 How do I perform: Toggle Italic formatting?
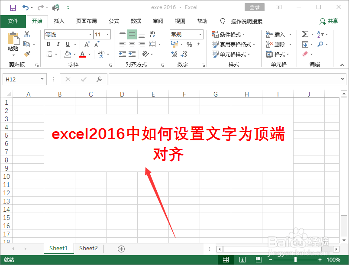(58, 44)
